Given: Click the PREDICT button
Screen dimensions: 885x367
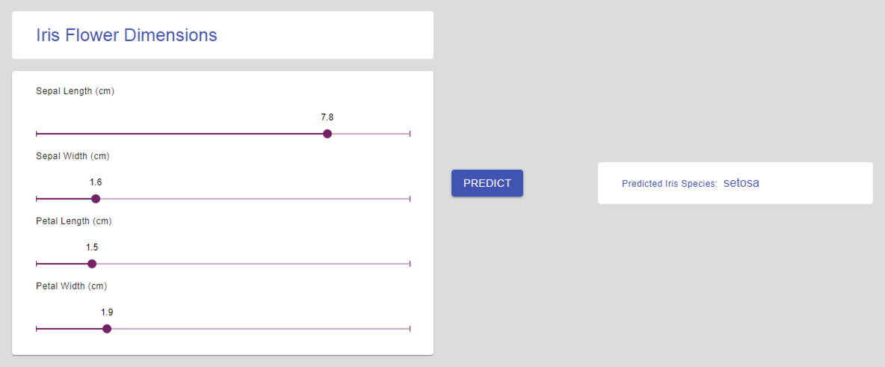Looking at the screenshot, I should pos(487,183).
